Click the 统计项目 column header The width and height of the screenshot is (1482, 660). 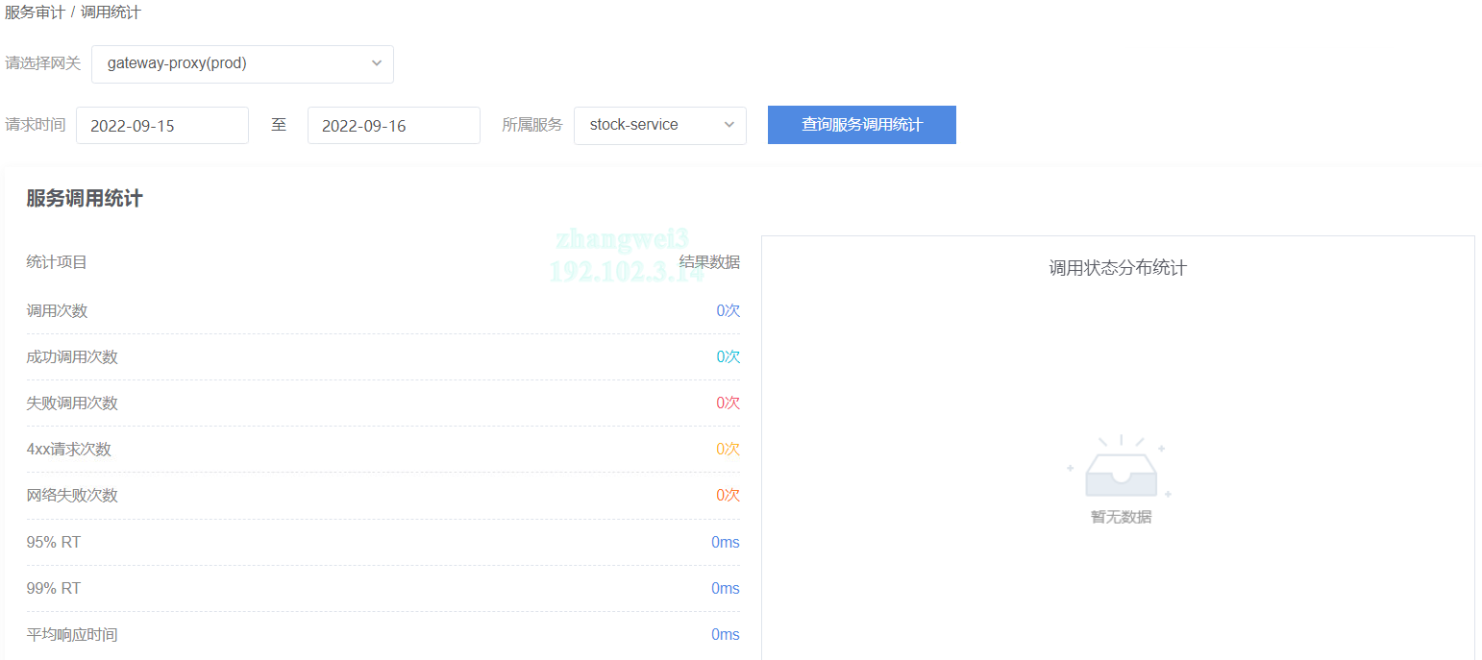[57, 262]
